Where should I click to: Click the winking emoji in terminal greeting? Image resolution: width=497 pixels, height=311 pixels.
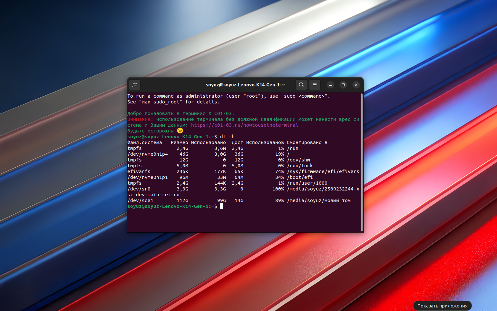click(180, 131)
